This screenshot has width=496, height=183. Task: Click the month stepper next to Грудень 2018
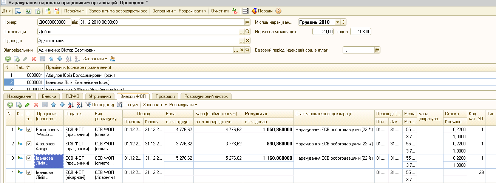tap(344, 22)
